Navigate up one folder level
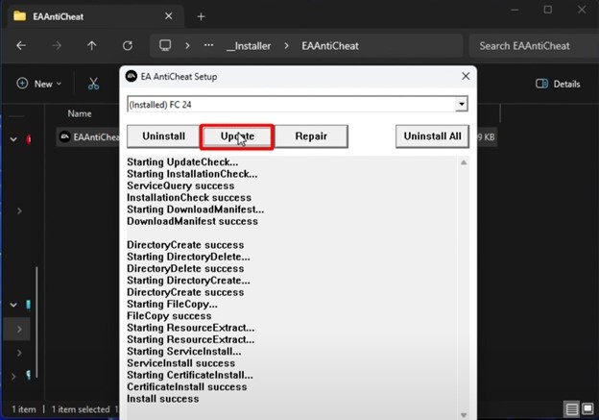Screen dimensions: 599x420 coord(92,45)
